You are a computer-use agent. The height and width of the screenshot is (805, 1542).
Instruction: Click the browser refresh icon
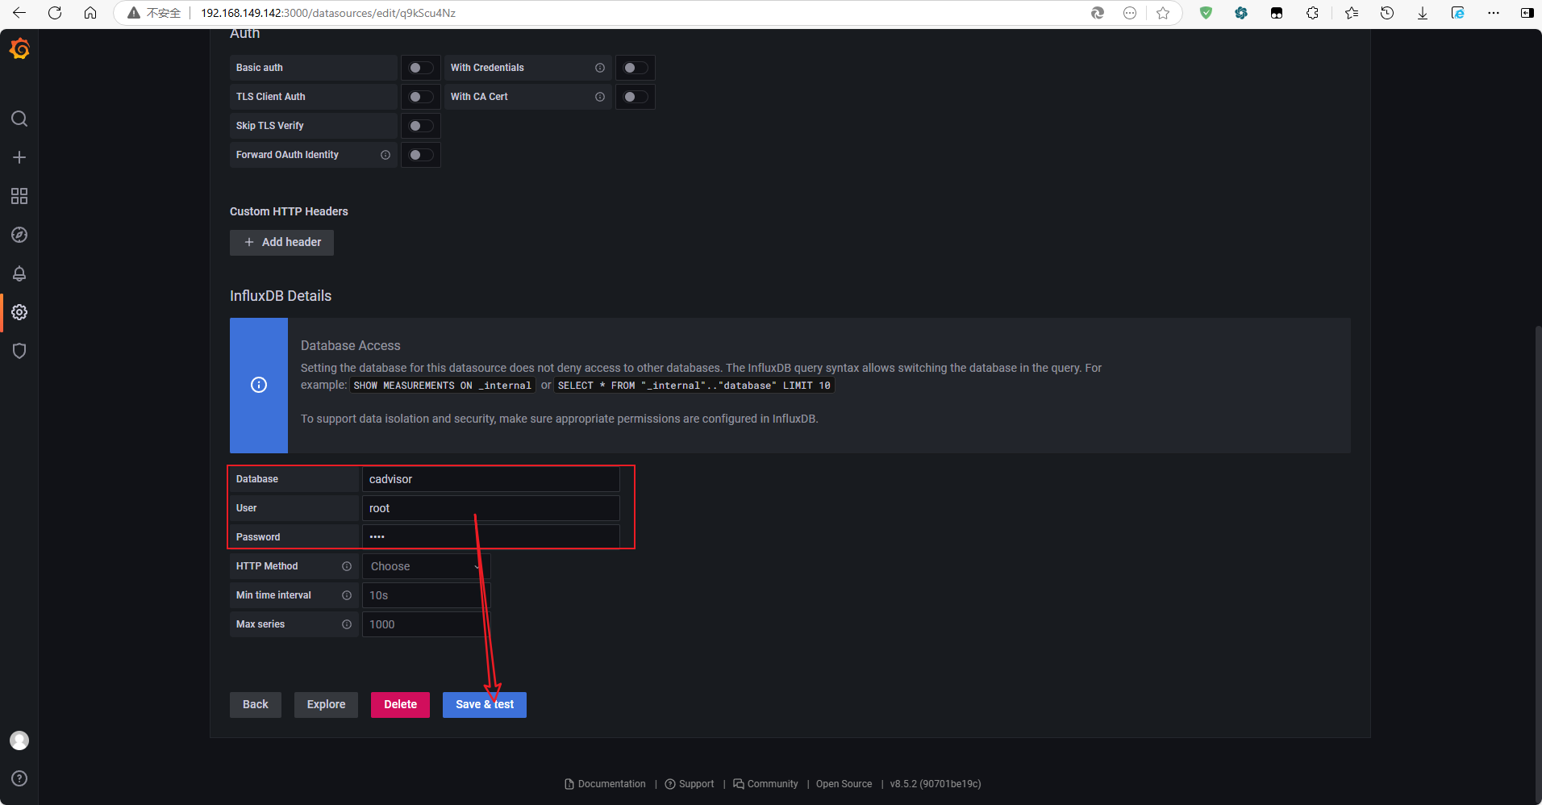pyautogui.click(x=55, y=13)
